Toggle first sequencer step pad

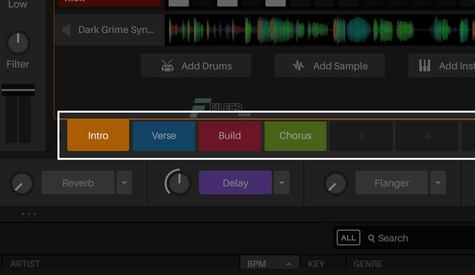coord(179,3)
